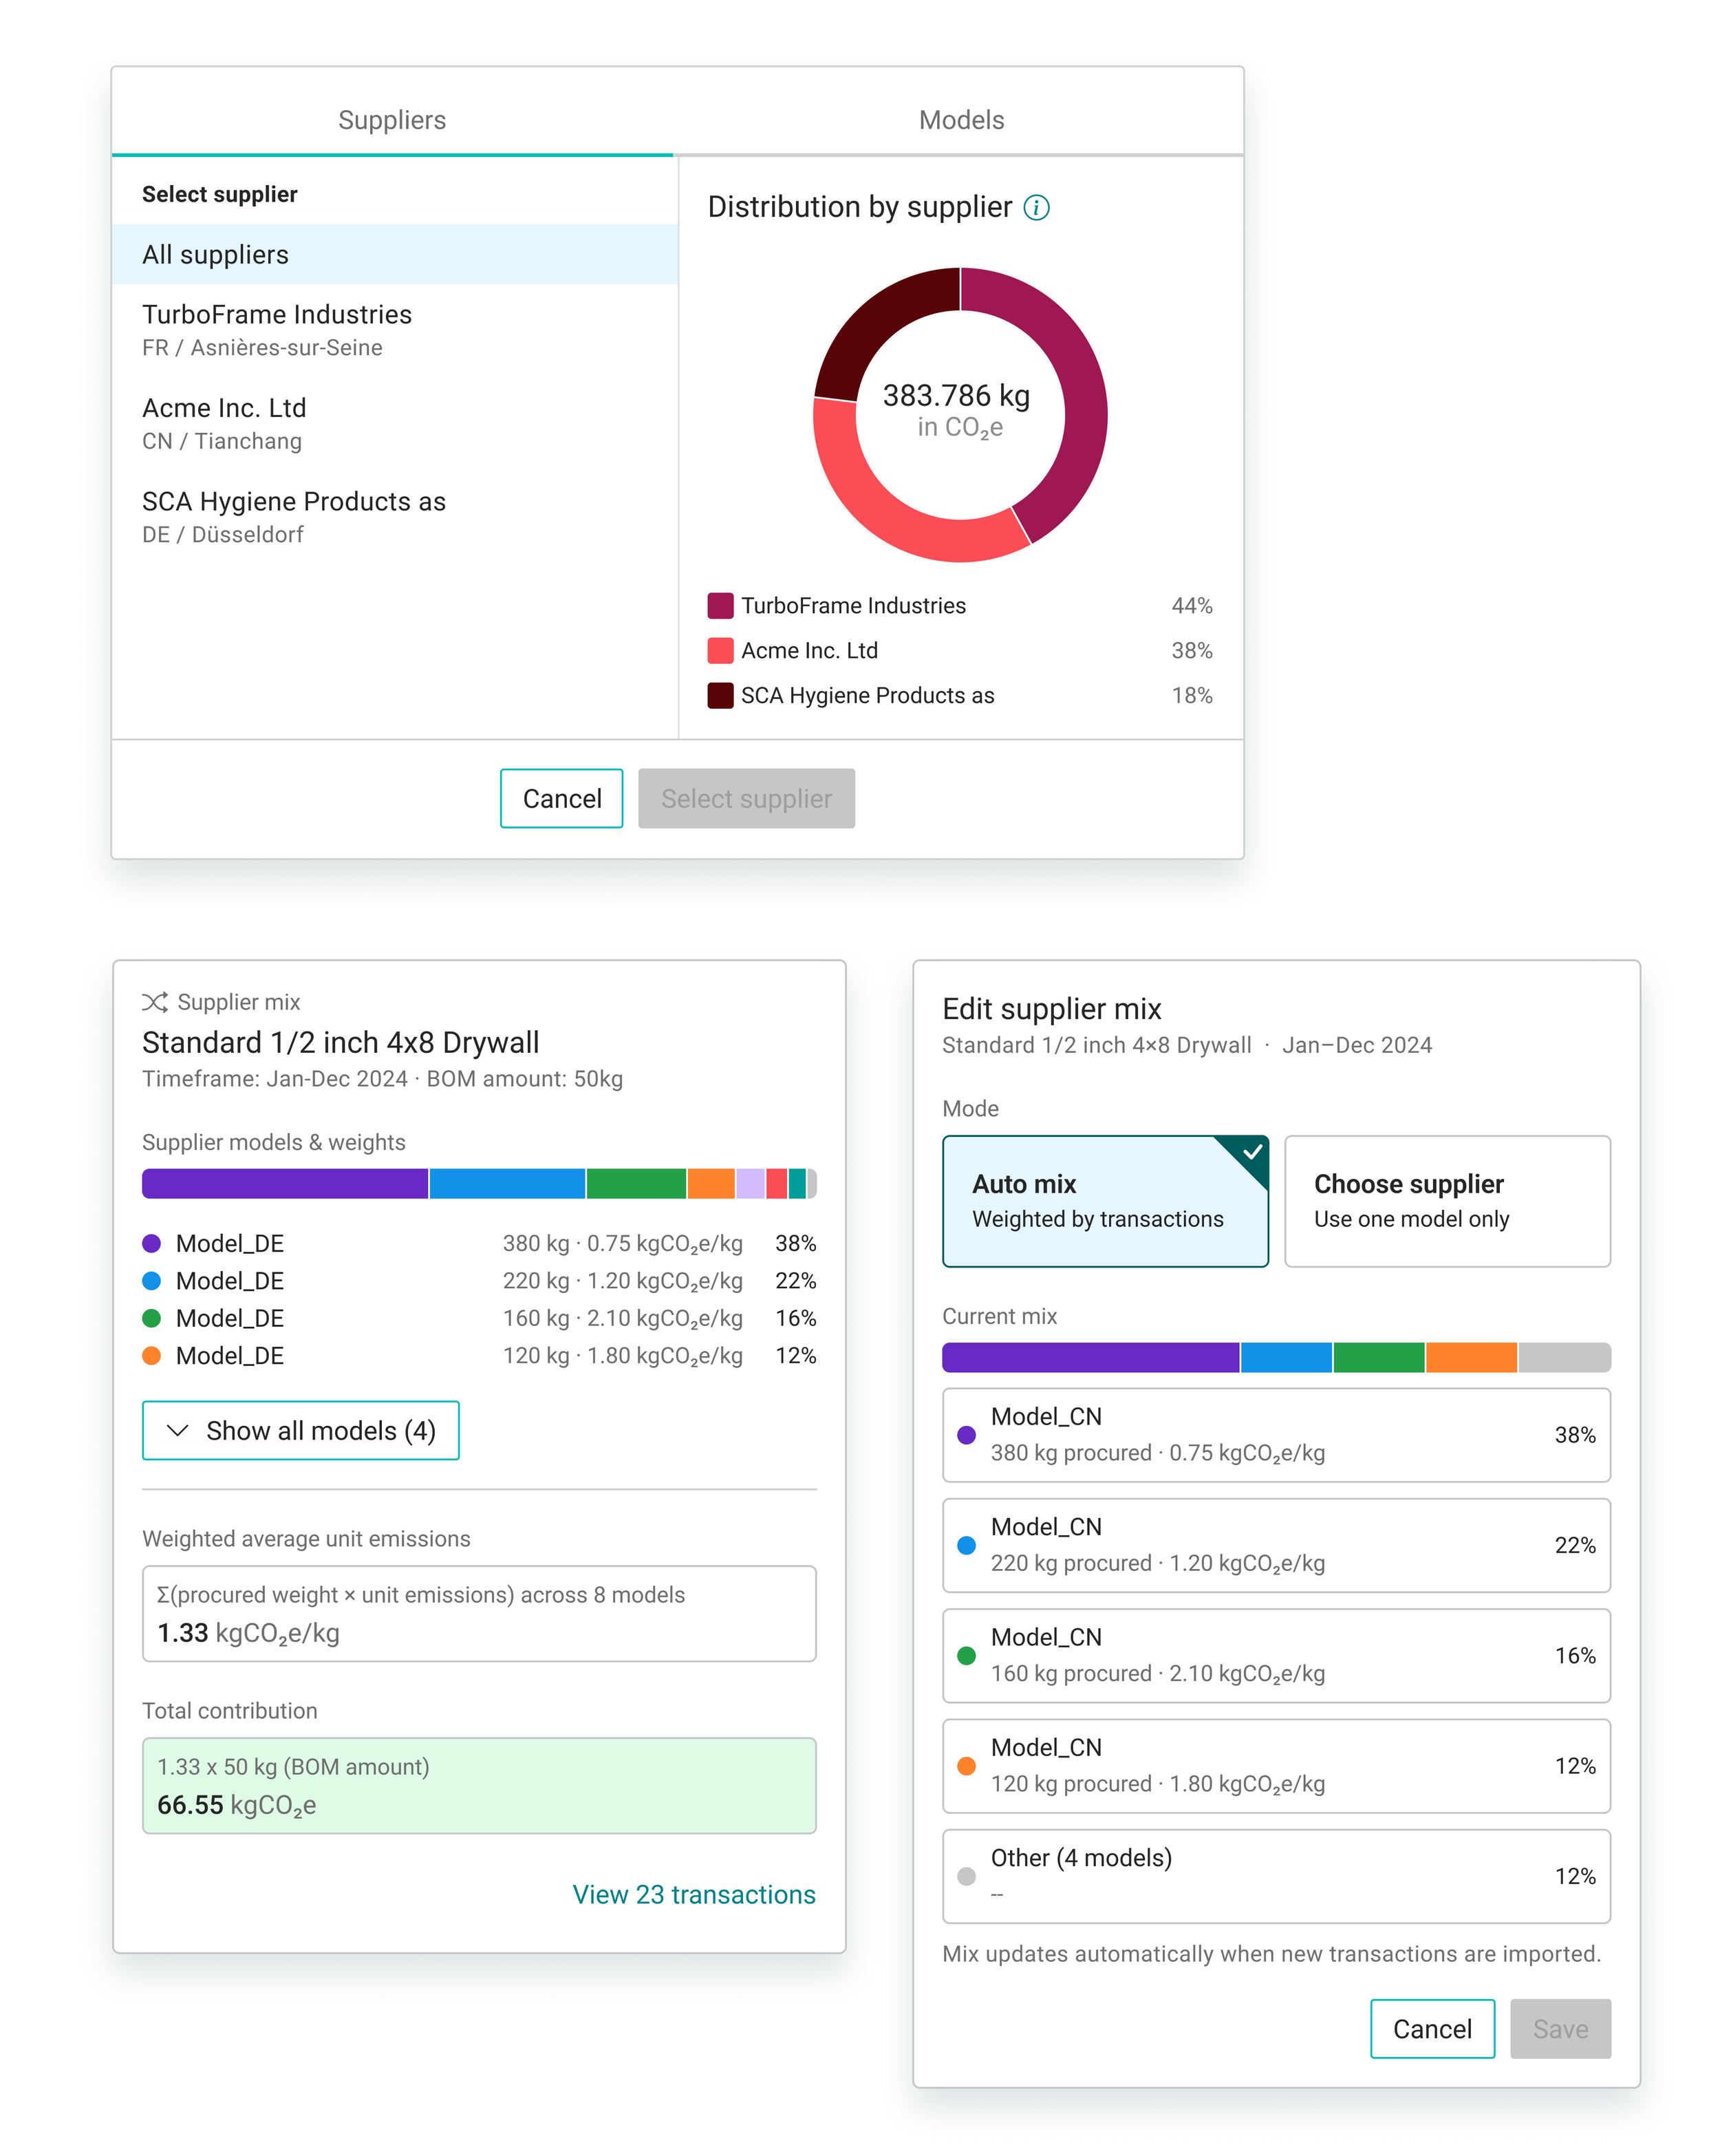Switch to the Suppliers tab
1720x2156 pixels.
pos(392,120)
